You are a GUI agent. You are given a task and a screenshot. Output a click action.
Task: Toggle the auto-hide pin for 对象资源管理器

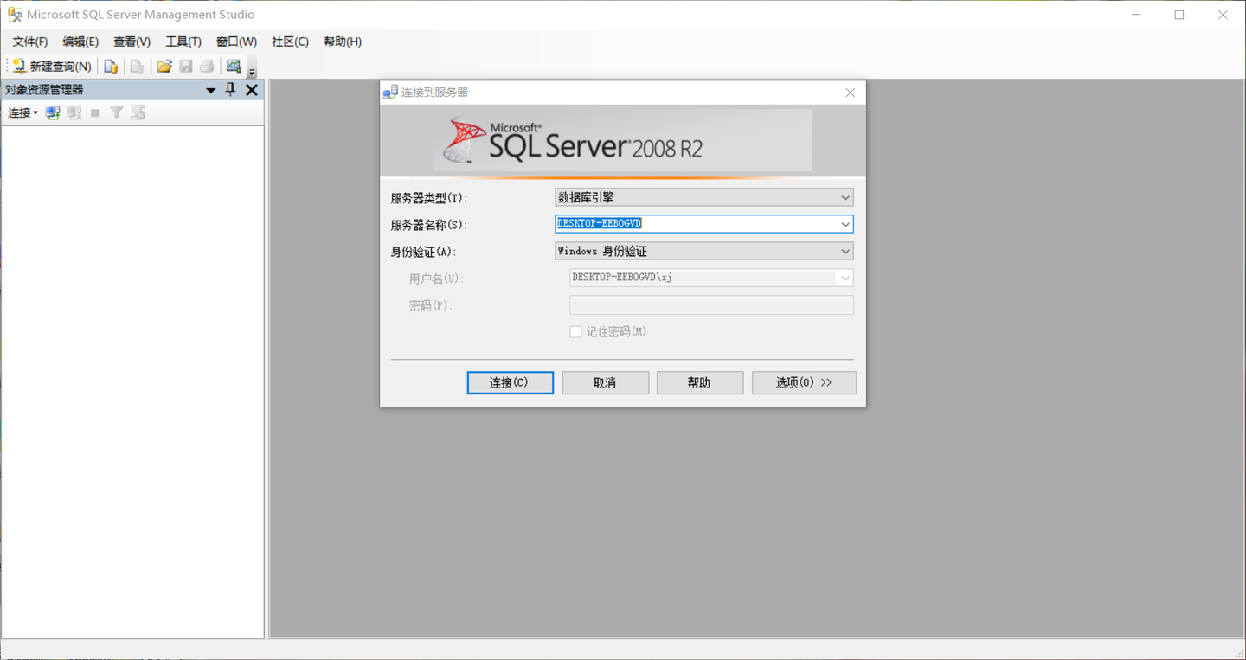tap(230, 89)
